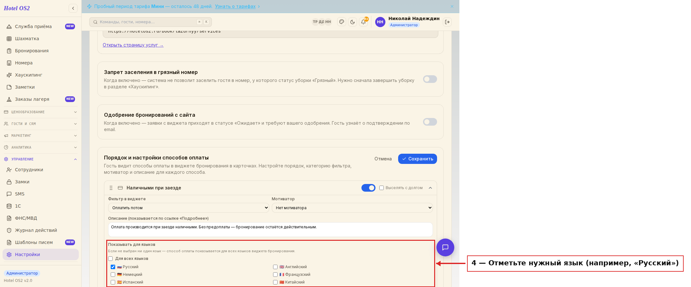Open the Фильтр в виджете dropdown
The image size is (691, 287).
pos(189,208)
